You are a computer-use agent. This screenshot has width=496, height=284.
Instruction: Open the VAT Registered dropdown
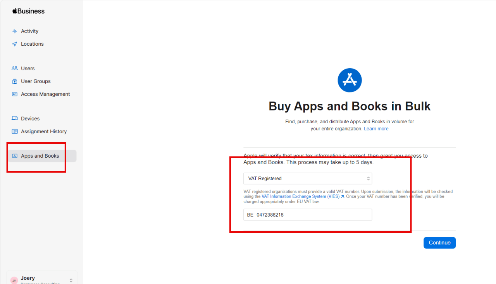click(308, 179)
